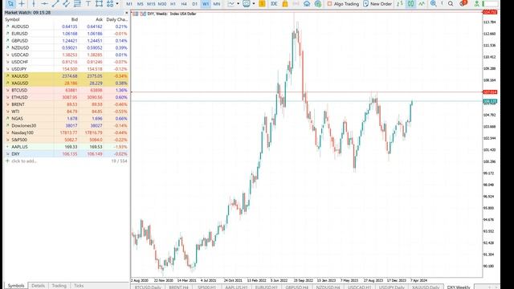The width and height of the screenshot is (514, 289).
Task: Open the notifications icon with red badge
Action: 463,3
